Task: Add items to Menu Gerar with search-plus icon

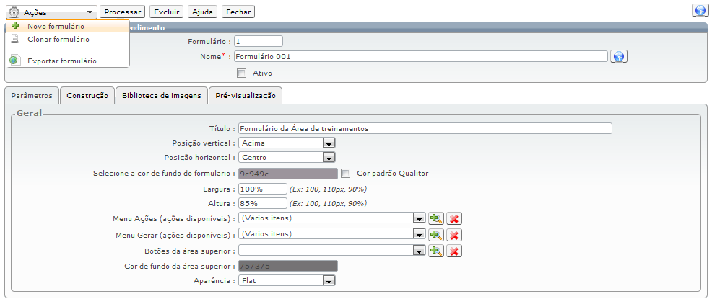Action: pyautogui.click(x=436, y=235)
